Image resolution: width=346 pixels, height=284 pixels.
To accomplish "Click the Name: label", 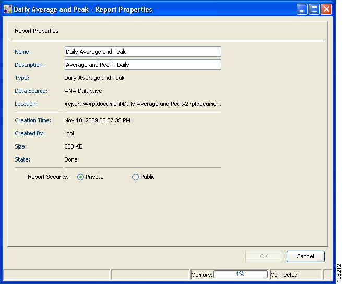I will (23, 52).
